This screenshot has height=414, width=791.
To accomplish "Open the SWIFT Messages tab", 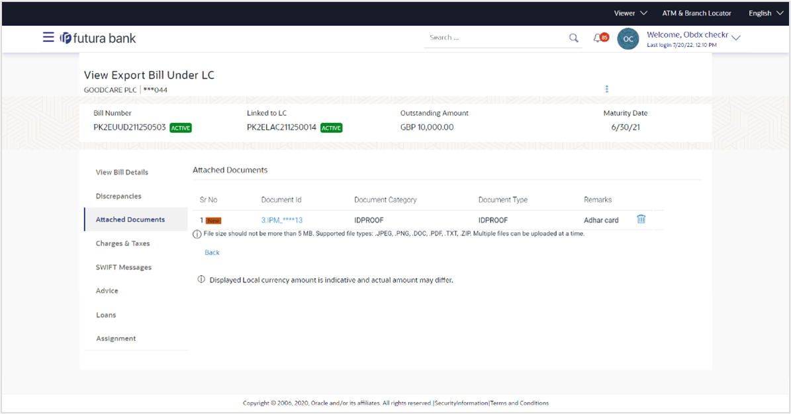I will [x=124, y=267].
